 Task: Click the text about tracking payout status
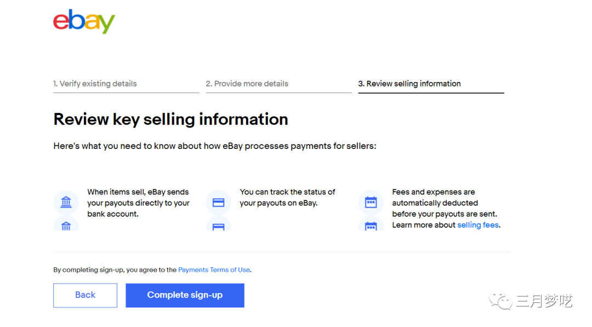[x=287, y=198]
